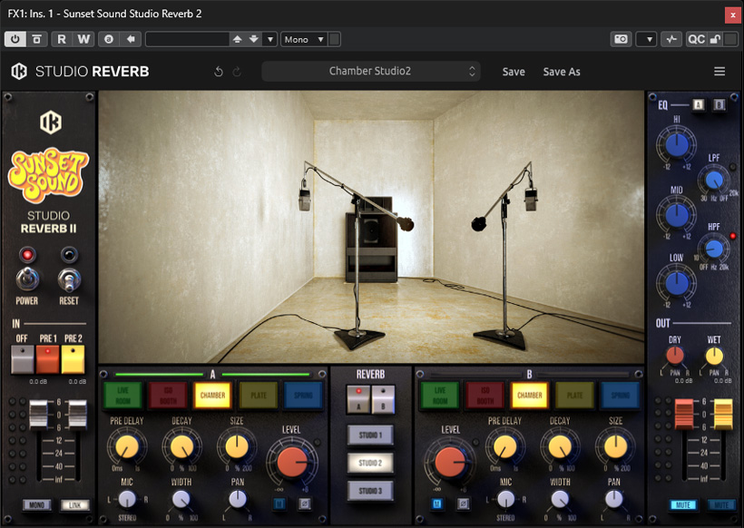
Task: Click the left input level fader
Action: (x=38, y=415)
